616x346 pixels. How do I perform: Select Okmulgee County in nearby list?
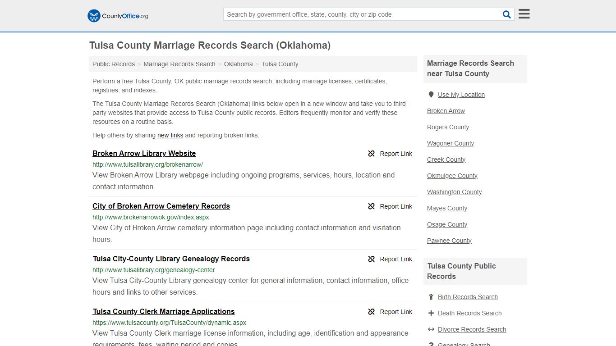tap(452, 176)
